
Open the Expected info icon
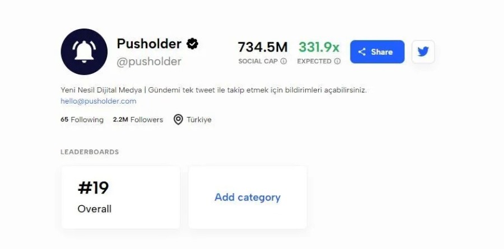coord(337,61)
